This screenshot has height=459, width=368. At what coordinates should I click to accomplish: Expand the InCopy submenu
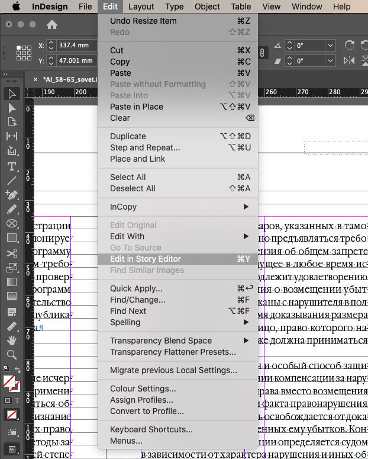point(246,207)
